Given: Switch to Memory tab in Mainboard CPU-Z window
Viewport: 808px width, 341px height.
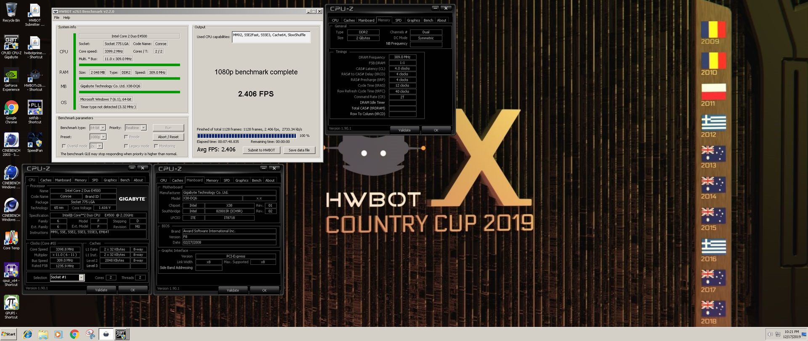Looking at the screenshot, I should [x=212, y=181].
